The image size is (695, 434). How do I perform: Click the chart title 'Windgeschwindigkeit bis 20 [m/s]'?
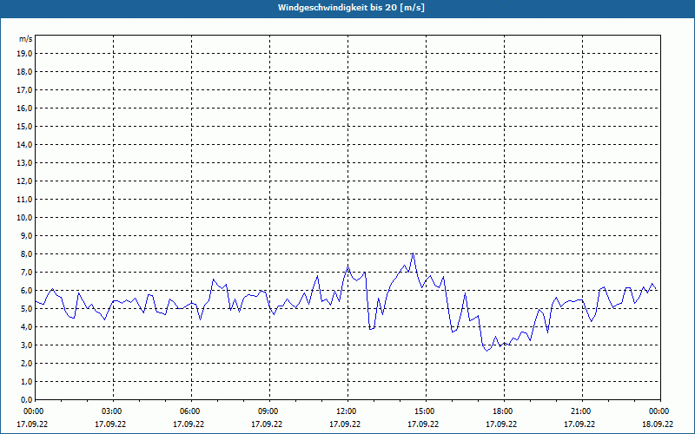point(351,8)
